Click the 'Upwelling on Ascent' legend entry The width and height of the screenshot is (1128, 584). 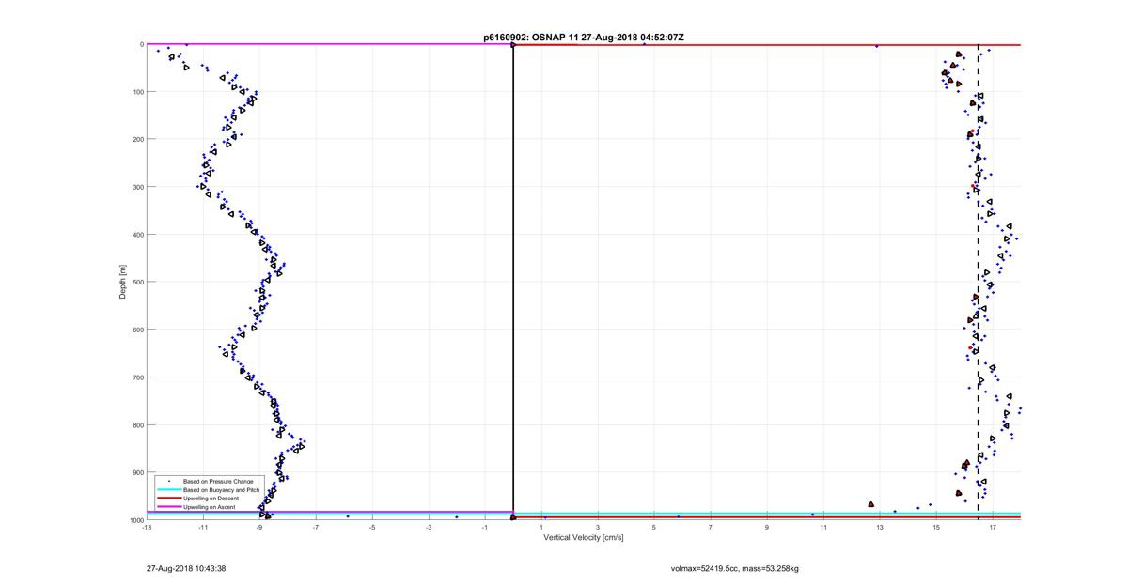tap(210, 507)
